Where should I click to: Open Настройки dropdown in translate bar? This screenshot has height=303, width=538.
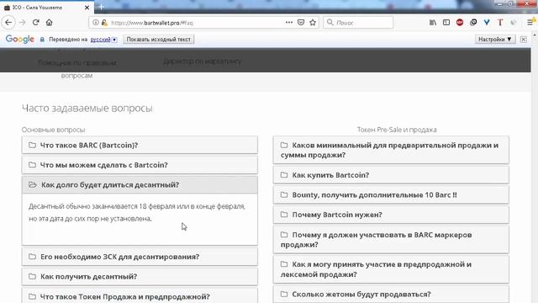[x=495, y=40]
